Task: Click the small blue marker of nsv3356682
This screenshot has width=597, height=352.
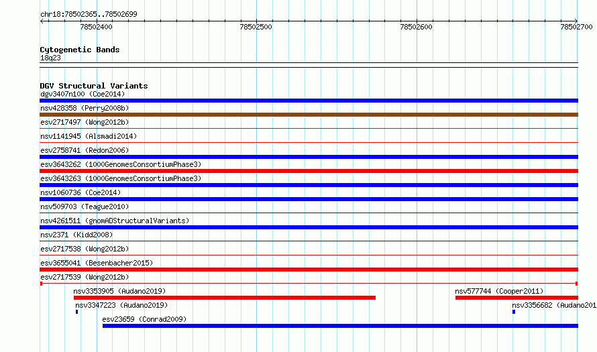Action: point(514,312)
